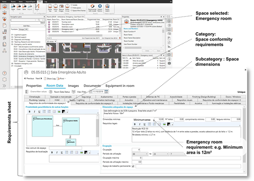Click Search link in Navigation pane

tap(42, 22)
